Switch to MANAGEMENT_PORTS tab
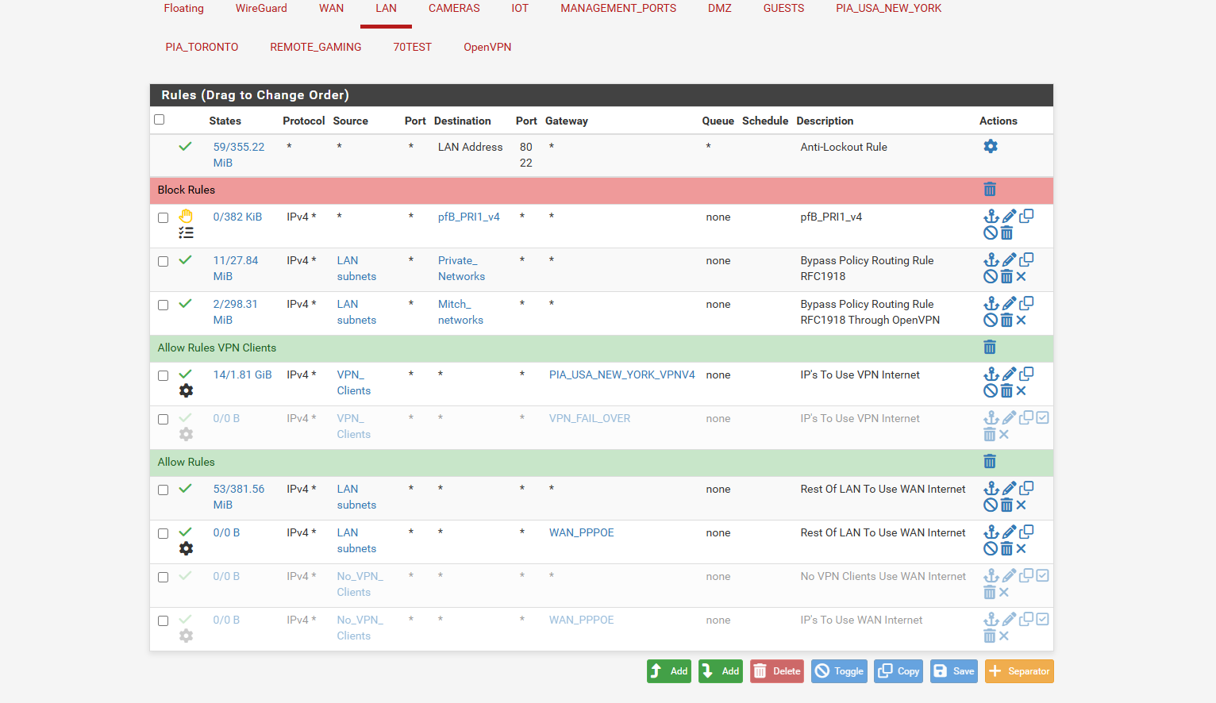The image size is (1216, 703). click(x=618, y=8)
